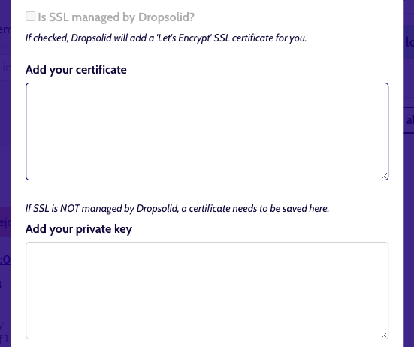Click the partially hidden 'al' tab on right
This screenshot has height=347, width=414.
409,120
